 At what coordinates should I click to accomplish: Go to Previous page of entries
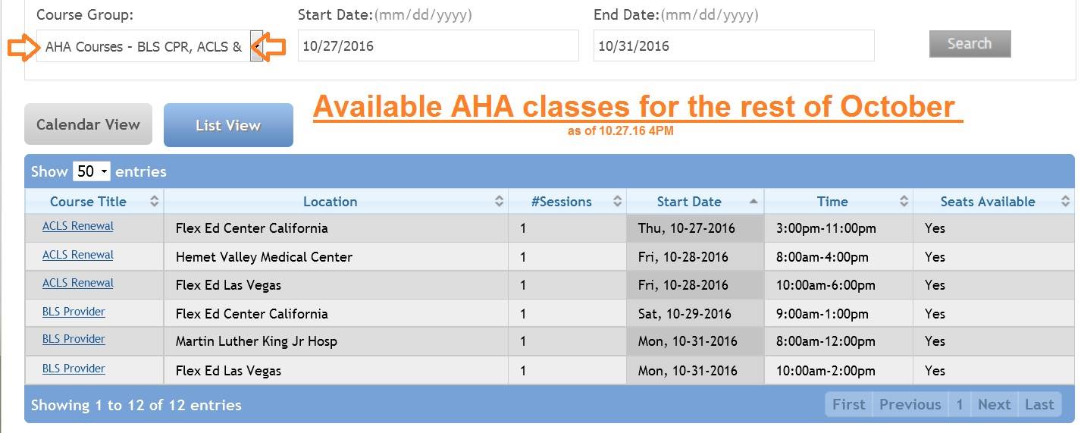pos(910,404)
